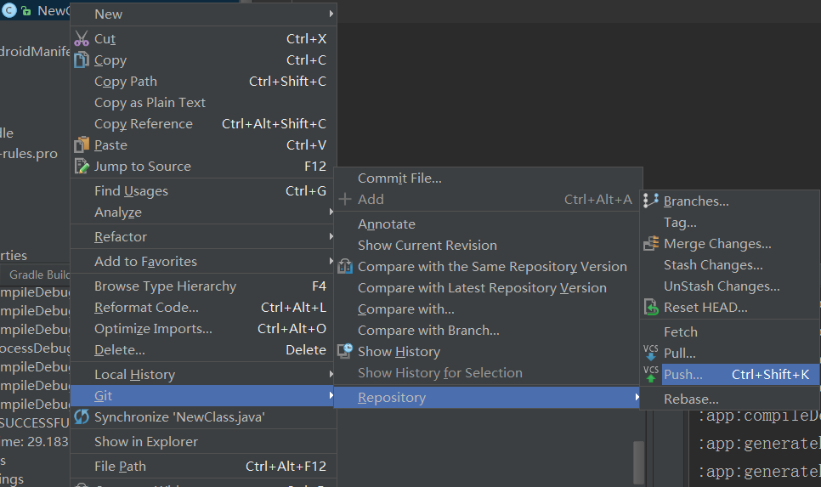
Task: Click the Show History clock icon
Action: pos(345,351)
